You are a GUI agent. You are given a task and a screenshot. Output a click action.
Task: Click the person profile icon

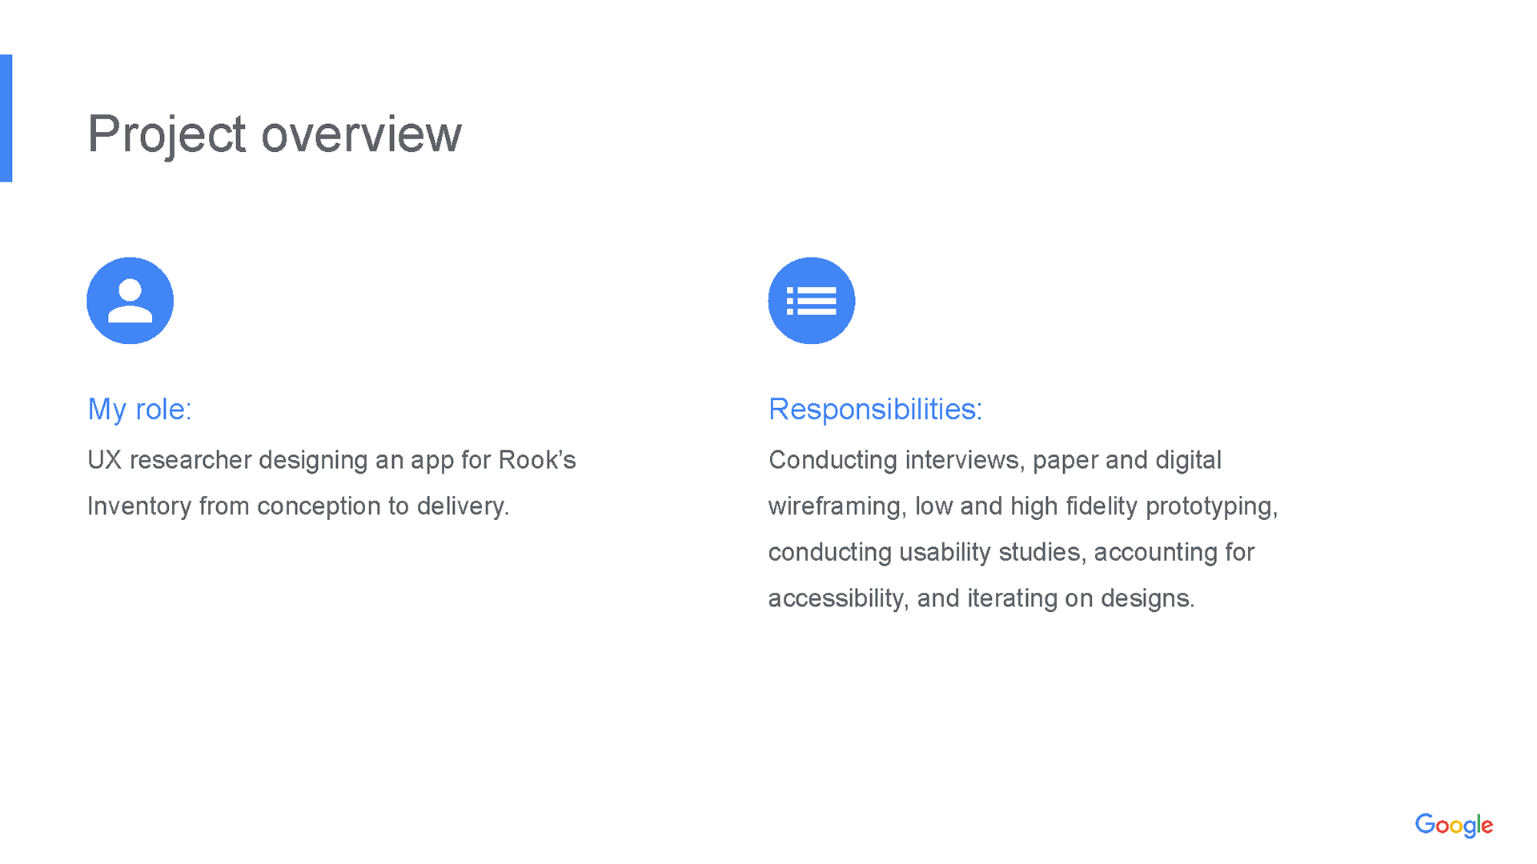point(130,301)
